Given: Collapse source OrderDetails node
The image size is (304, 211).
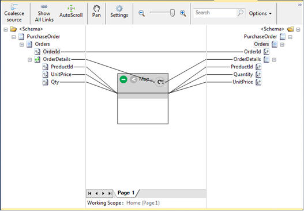Looking at the screenshot, I should (29, 60).
